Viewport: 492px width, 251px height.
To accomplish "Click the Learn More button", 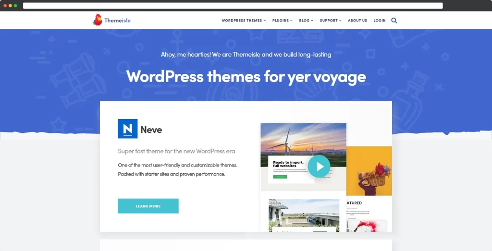I will pyautogui.click(x=148, y=206).
